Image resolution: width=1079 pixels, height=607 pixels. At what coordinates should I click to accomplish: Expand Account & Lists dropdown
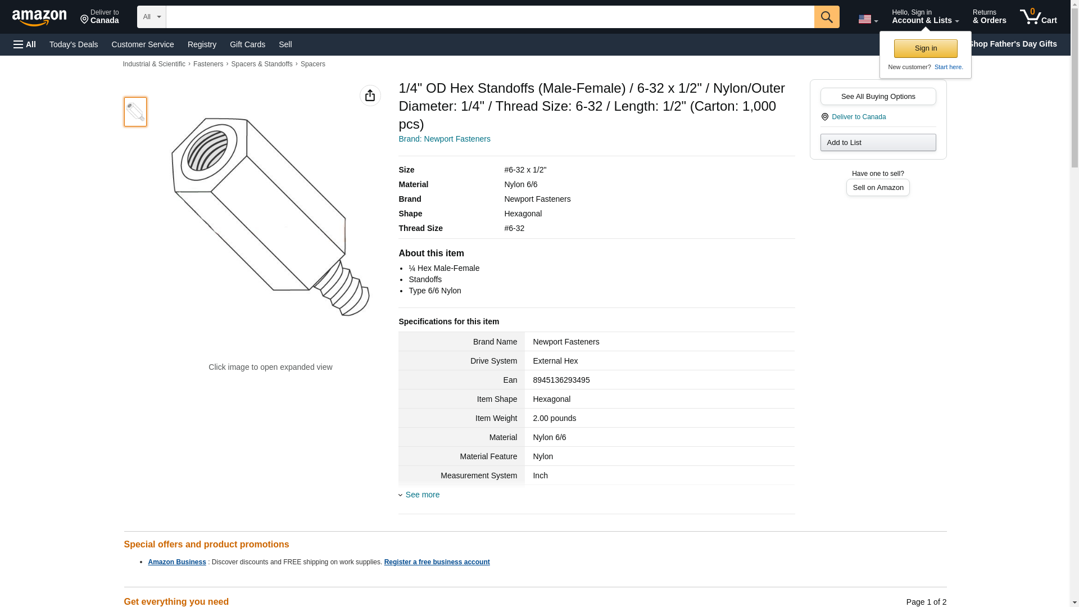(924, 17)
